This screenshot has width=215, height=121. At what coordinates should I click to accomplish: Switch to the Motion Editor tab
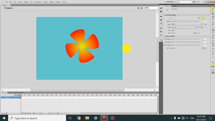coord(19,93)
